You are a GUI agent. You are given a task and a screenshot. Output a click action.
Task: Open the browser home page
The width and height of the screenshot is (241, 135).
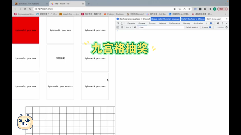tap(30, 9)
